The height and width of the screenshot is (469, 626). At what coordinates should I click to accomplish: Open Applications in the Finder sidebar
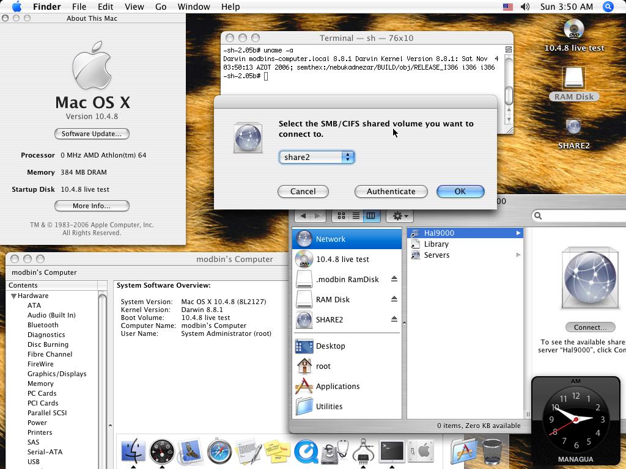pyautogui.click(x=347, y=386)
